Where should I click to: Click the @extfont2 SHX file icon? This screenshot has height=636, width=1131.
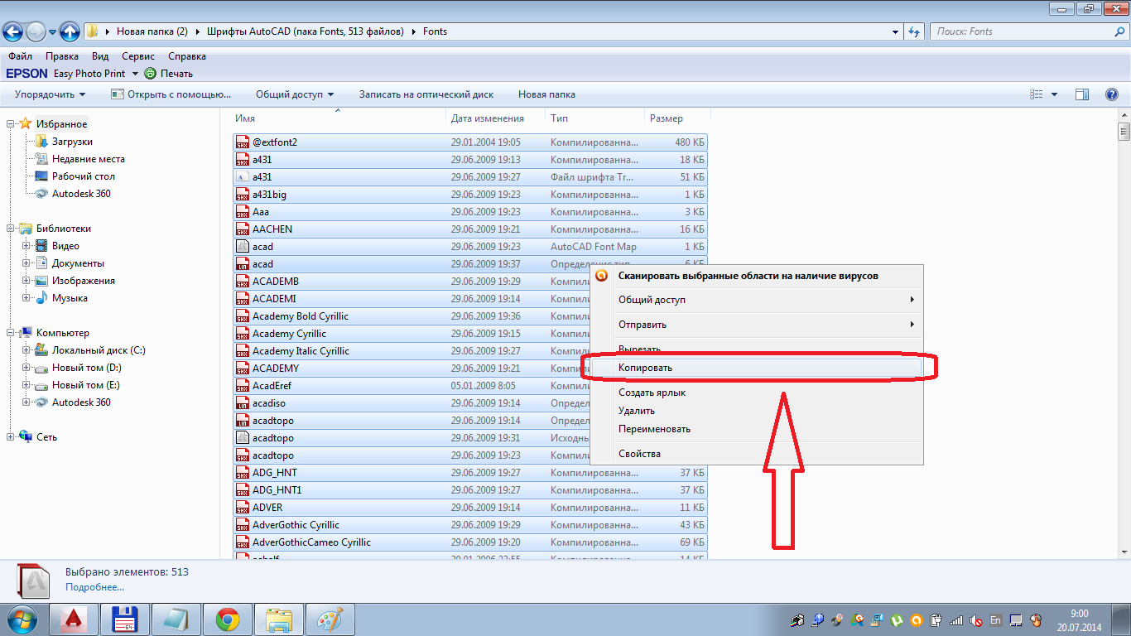[242, 142]
